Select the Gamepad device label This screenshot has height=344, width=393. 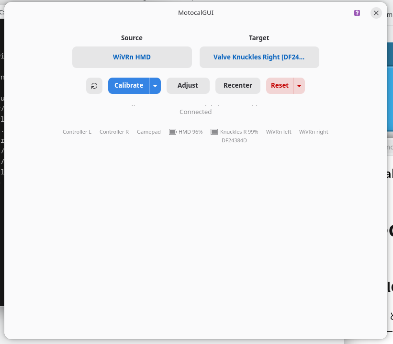click(148, 132)
